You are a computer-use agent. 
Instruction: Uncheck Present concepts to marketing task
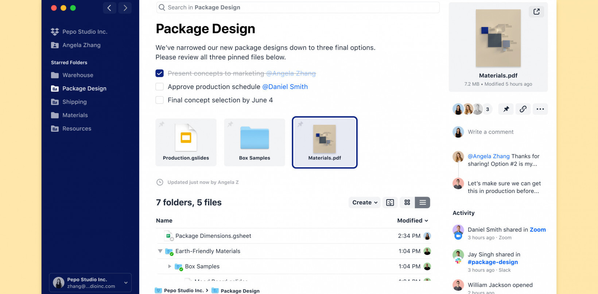pos(160,73)
